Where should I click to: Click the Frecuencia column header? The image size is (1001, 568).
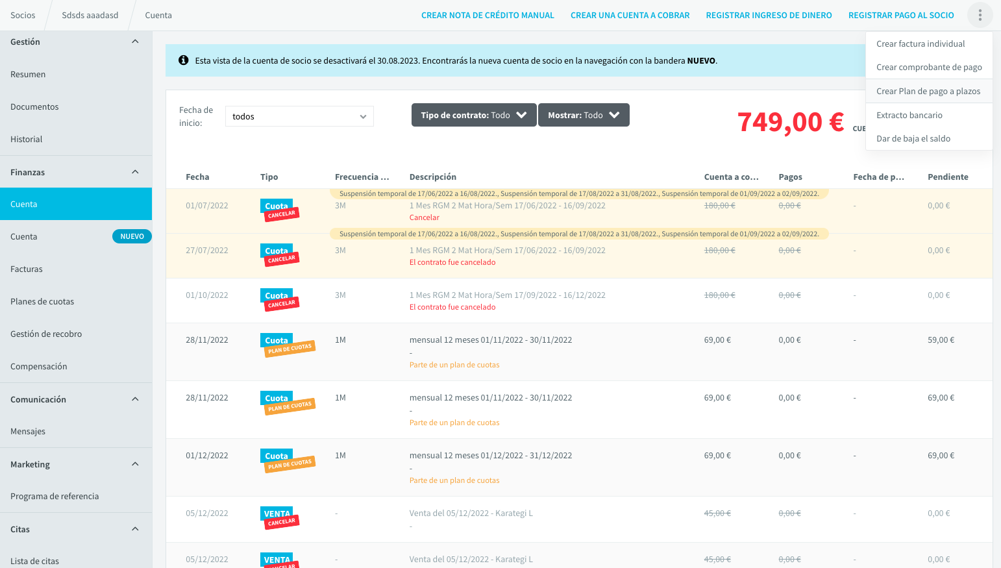[x=362, y=177]
